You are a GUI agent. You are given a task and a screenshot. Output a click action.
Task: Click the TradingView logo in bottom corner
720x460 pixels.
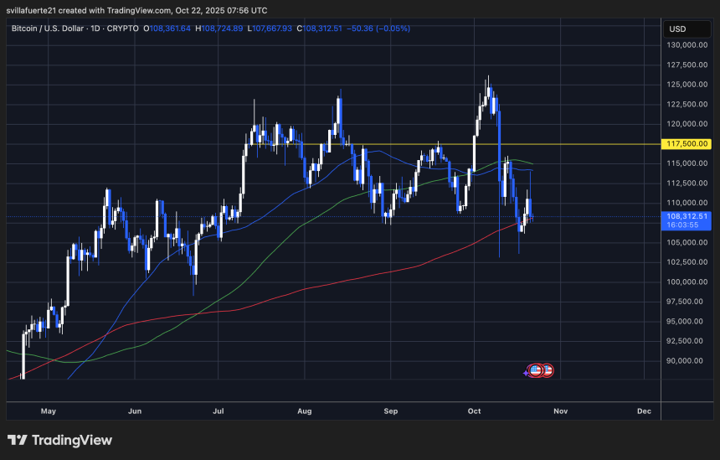click(x=59, y=440)
